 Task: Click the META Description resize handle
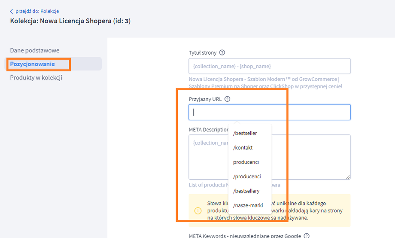pos(348,177)
